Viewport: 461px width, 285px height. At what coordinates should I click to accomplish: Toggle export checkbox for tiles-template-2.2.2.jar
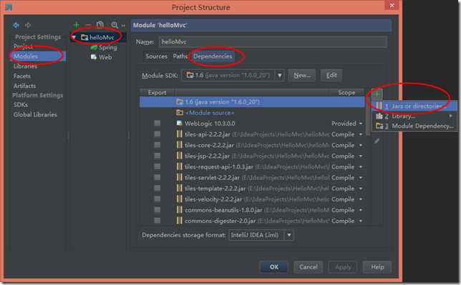pyautogui.click(x=157, y=188)
